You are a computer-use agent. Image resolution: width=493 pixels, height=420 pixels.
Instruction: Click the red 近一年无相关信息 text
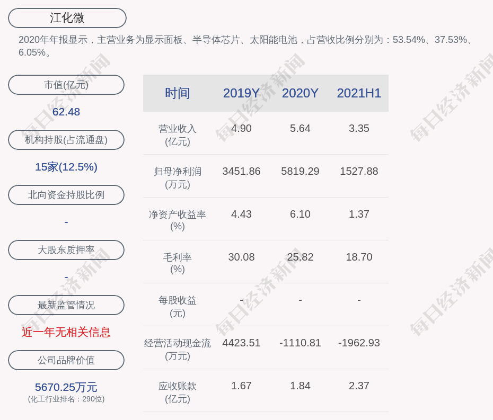pos(66,332)
